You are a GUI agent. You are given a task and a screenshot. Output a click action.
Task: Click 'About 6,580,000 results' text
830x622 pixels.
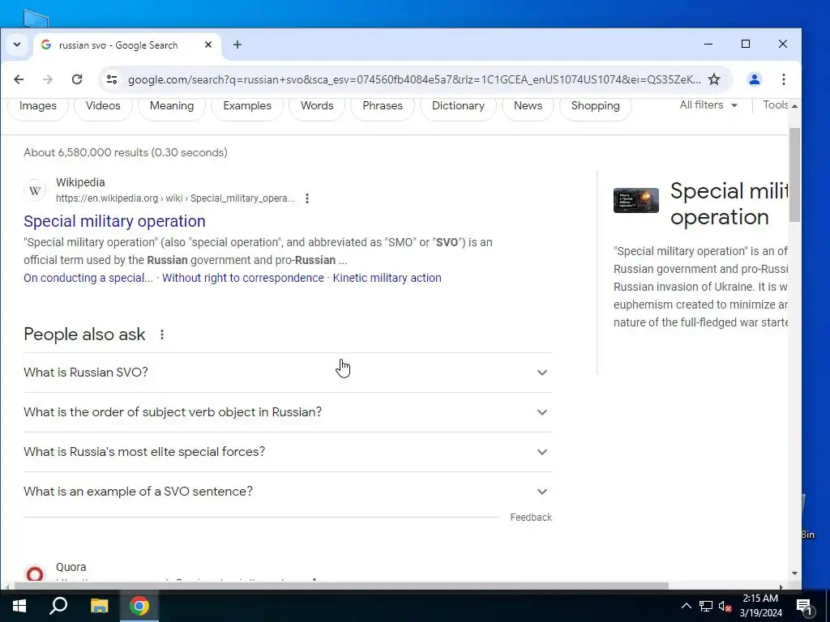pos(126,152)
